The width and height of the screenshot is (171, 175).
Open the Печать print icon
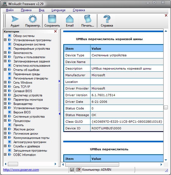(x=88, y=21)
